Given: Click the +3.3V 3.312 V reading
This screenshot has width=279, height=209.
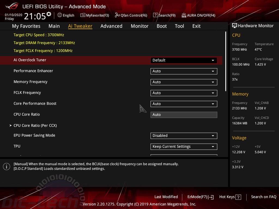Looking at the screenshot, I should [238, 167].
